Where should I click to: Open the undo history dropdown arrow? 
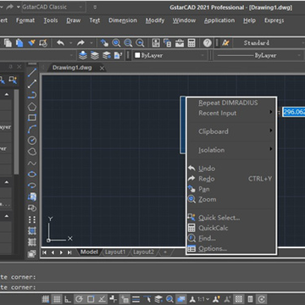[71, 43]
